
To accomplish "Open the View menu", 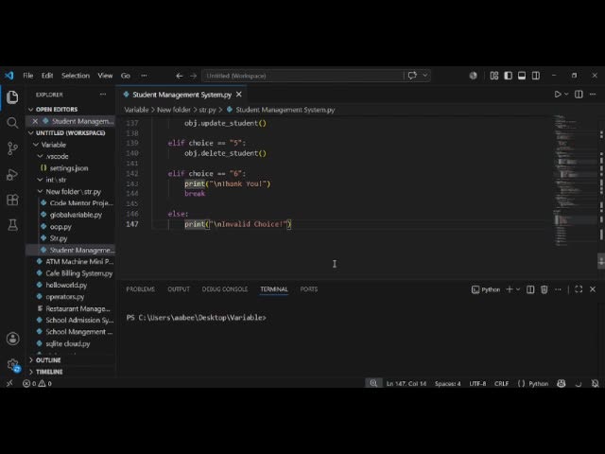I will pos(105,76).
